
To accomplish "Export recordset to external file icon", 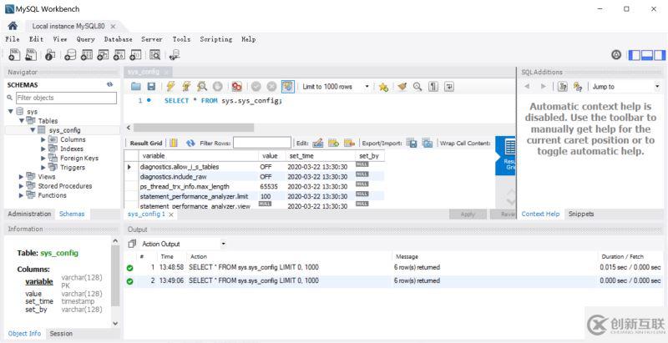I will click(x=412, y=144).
